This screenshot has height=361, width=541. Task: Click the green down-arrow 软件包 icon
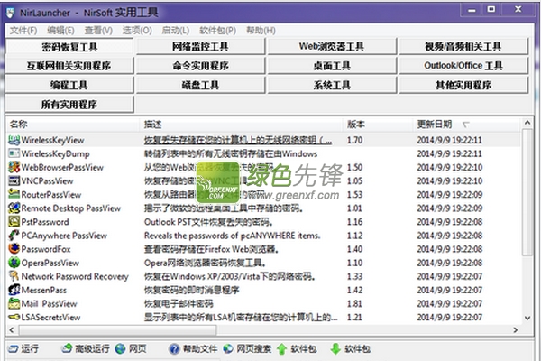coord(335,349)
